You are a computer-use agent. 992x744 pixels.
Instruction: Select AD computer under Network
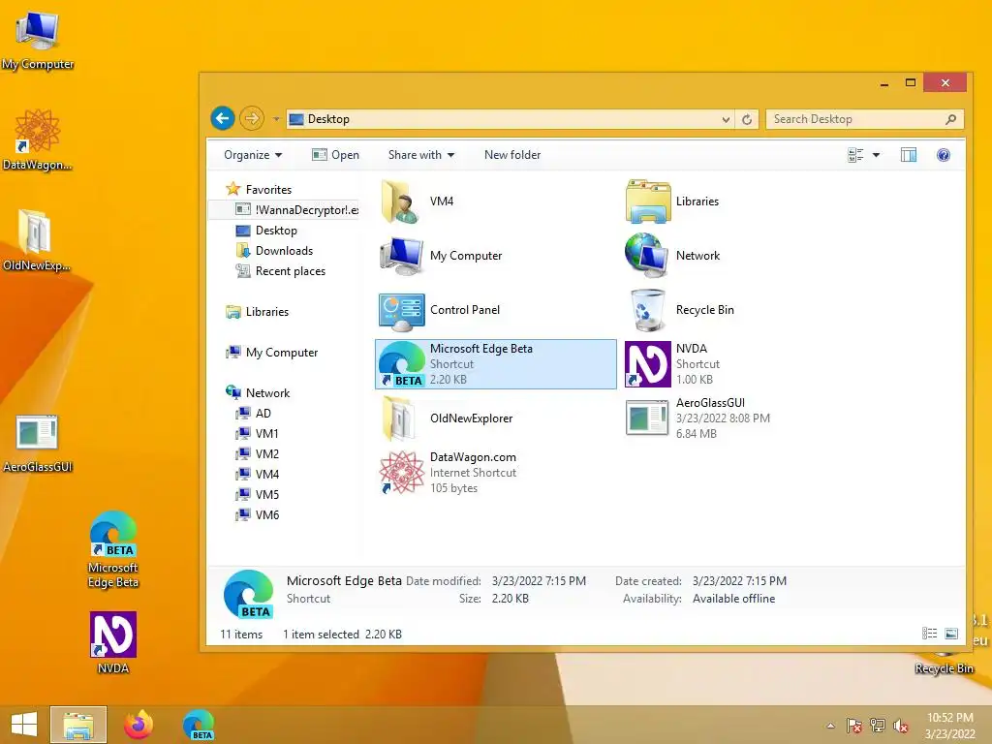coord(253,413)
